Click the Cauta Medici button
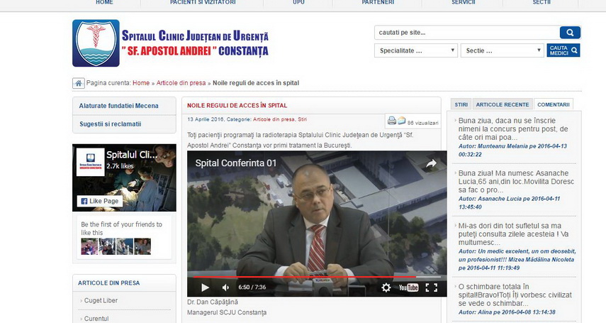The width and height of the screenshot is (606, 323). coord(563,50)
